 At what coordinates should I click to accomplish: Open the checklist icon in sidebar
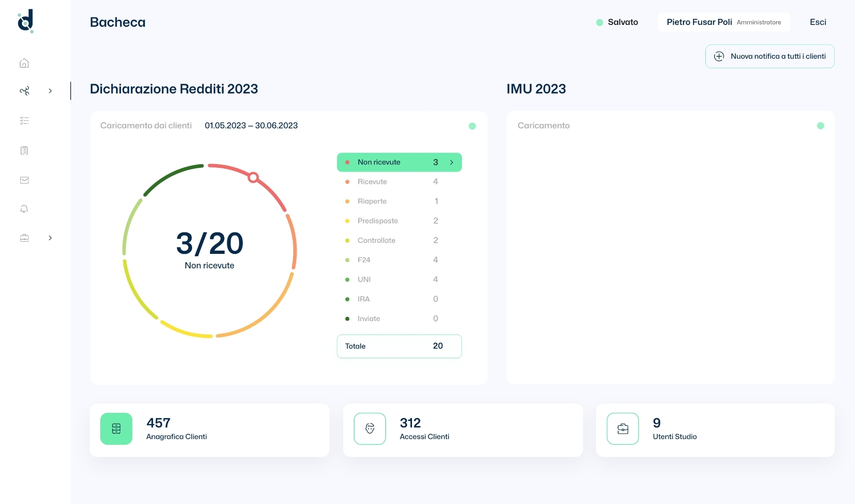tap(24, 121)
